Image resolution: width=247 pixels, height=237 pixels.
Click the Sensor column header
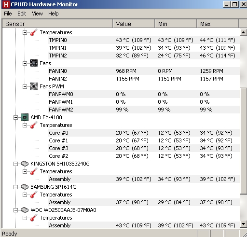click(x=57, y=24)
